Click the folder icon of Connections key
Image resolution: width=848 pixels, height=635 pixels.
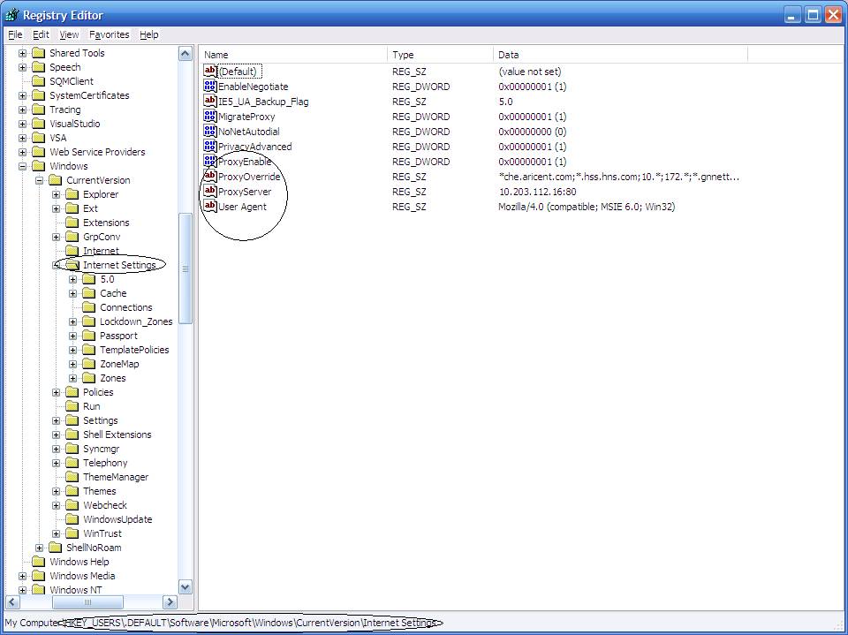tap(88, 307)
